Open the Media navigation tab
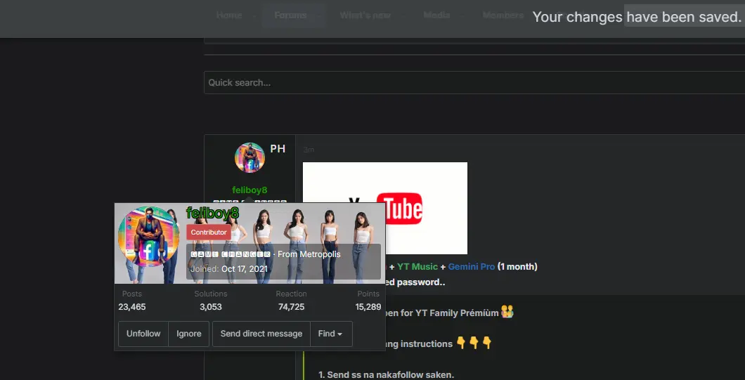Viewport: 745px width, 380px height. coord(436,15)
